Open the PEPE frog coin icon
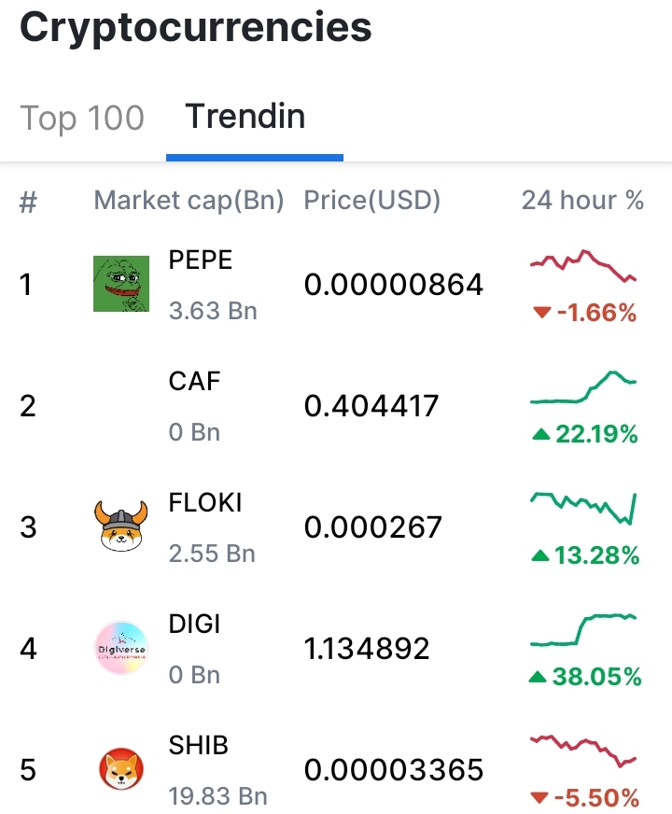 pos(121,284)
